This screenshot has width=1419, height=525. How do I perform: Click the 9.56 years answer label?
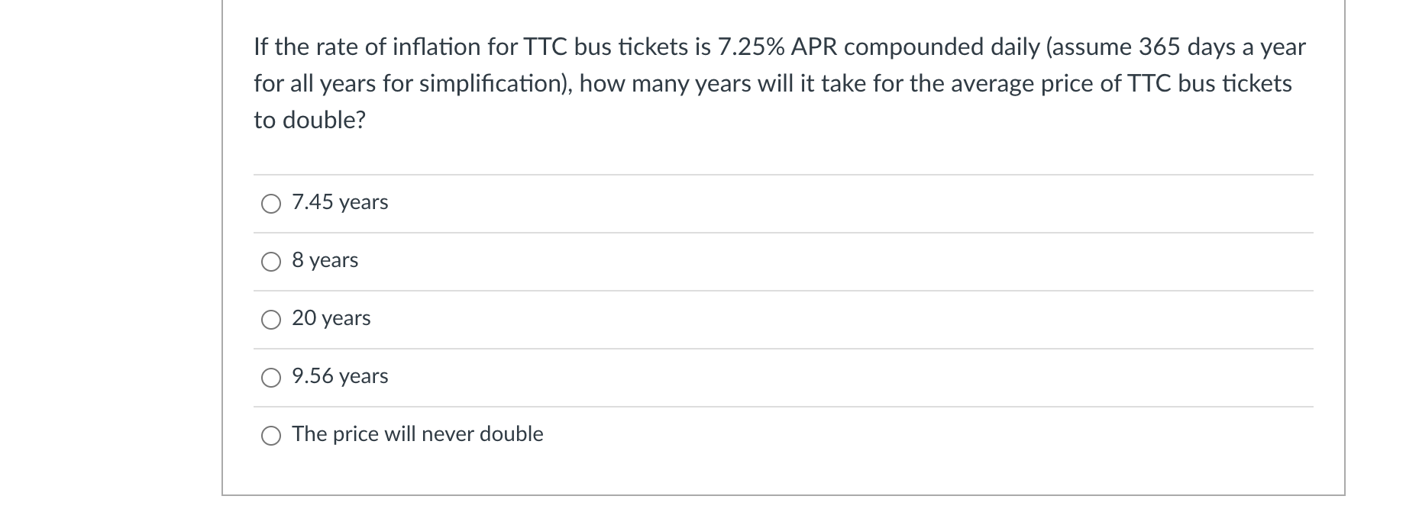pyautogui.click(x=339, y=376)
